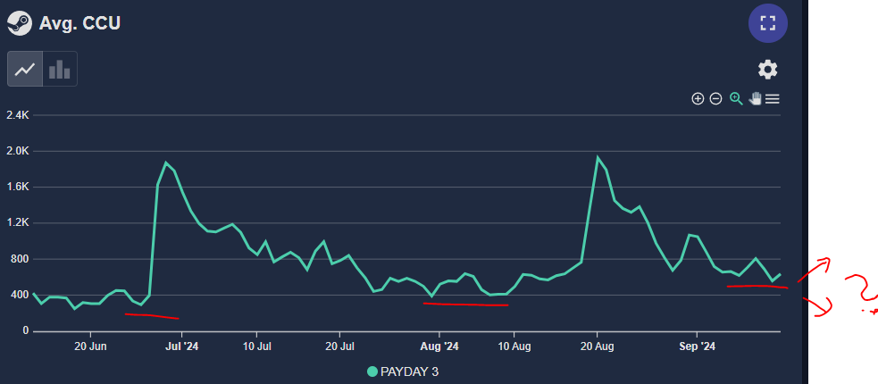The width and height of the screenshot is (878, 384).
Task: Enable the panning hand tool
Action: coord(755,98)
